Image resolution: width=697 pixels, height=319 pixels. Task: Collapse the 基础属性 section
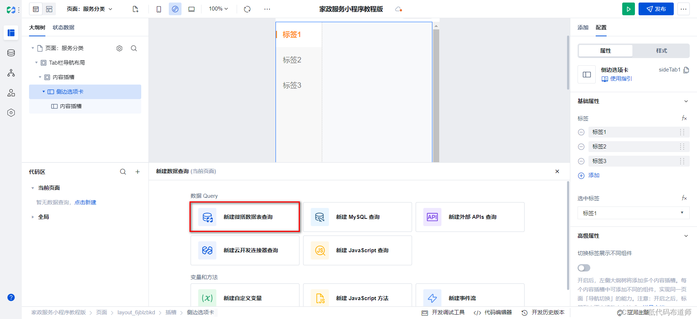click(x=686, y=101)
